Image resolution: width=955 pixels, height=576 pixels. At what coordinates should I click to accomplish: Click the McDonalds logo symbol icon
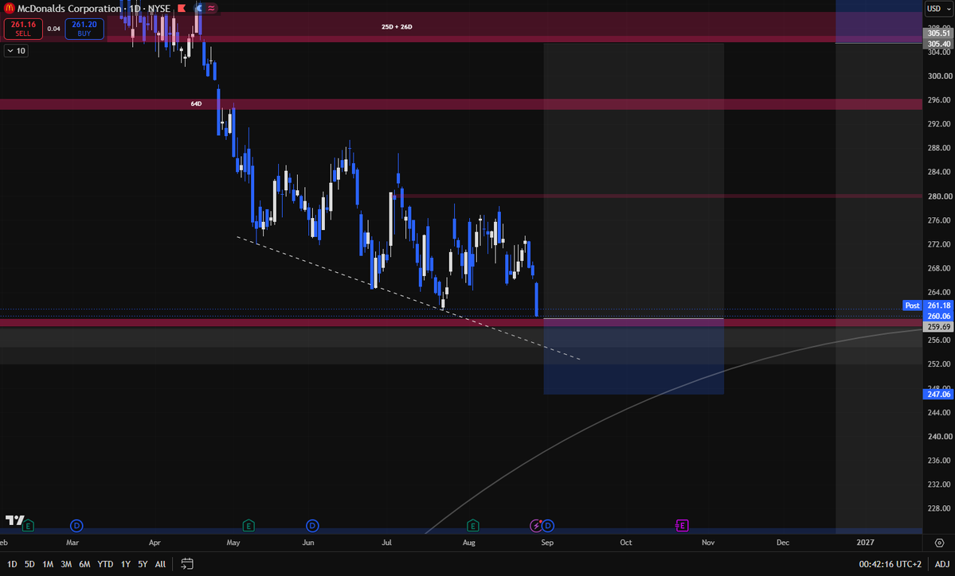coord(9,9)
